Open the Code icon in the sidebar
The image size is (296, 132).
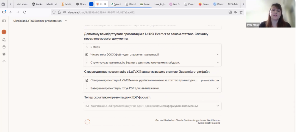pyautogui.click(x=4, y=61)
